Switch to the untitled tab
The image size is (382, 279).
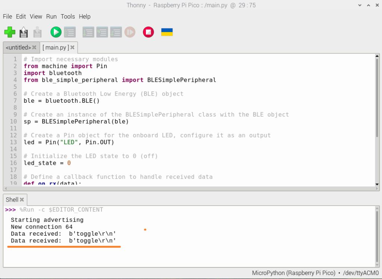coord(18,47)
